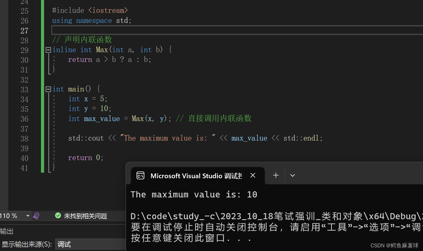This screenshot has width=423, height=251.
Task: Click 'std::endl' on line 38
Action: (301, 138)
